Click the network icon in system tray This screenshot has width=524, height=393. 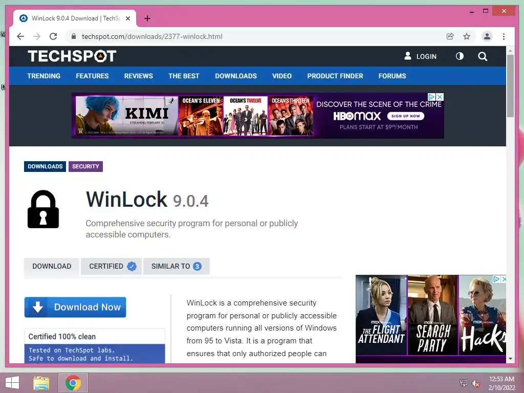click(x=463, y=383)
